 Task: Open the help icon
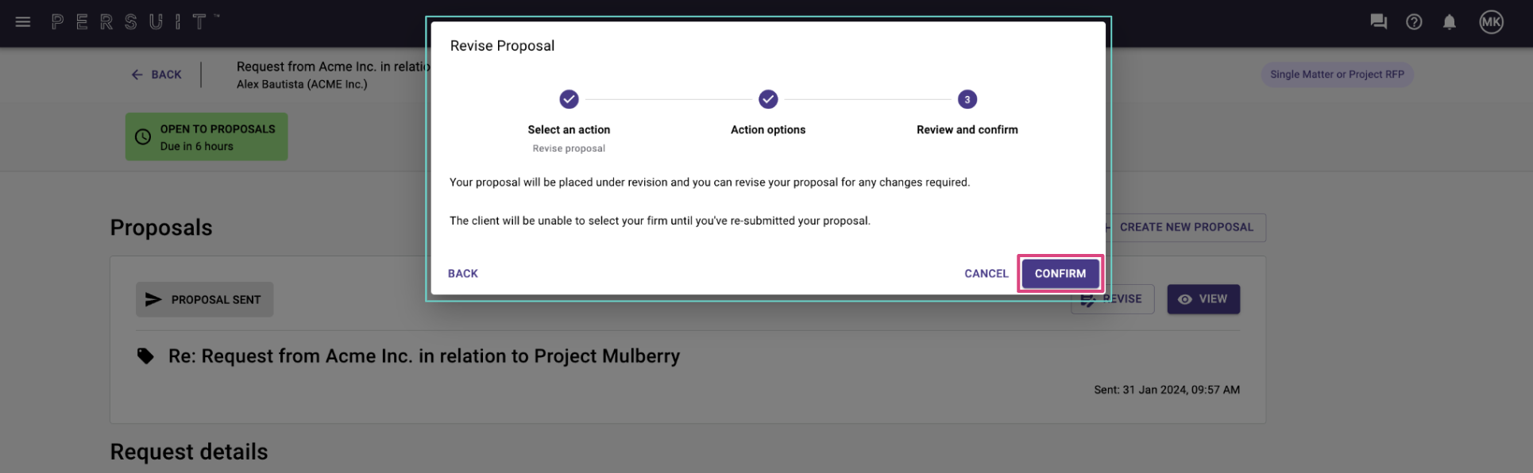[x=1414, y=21]
